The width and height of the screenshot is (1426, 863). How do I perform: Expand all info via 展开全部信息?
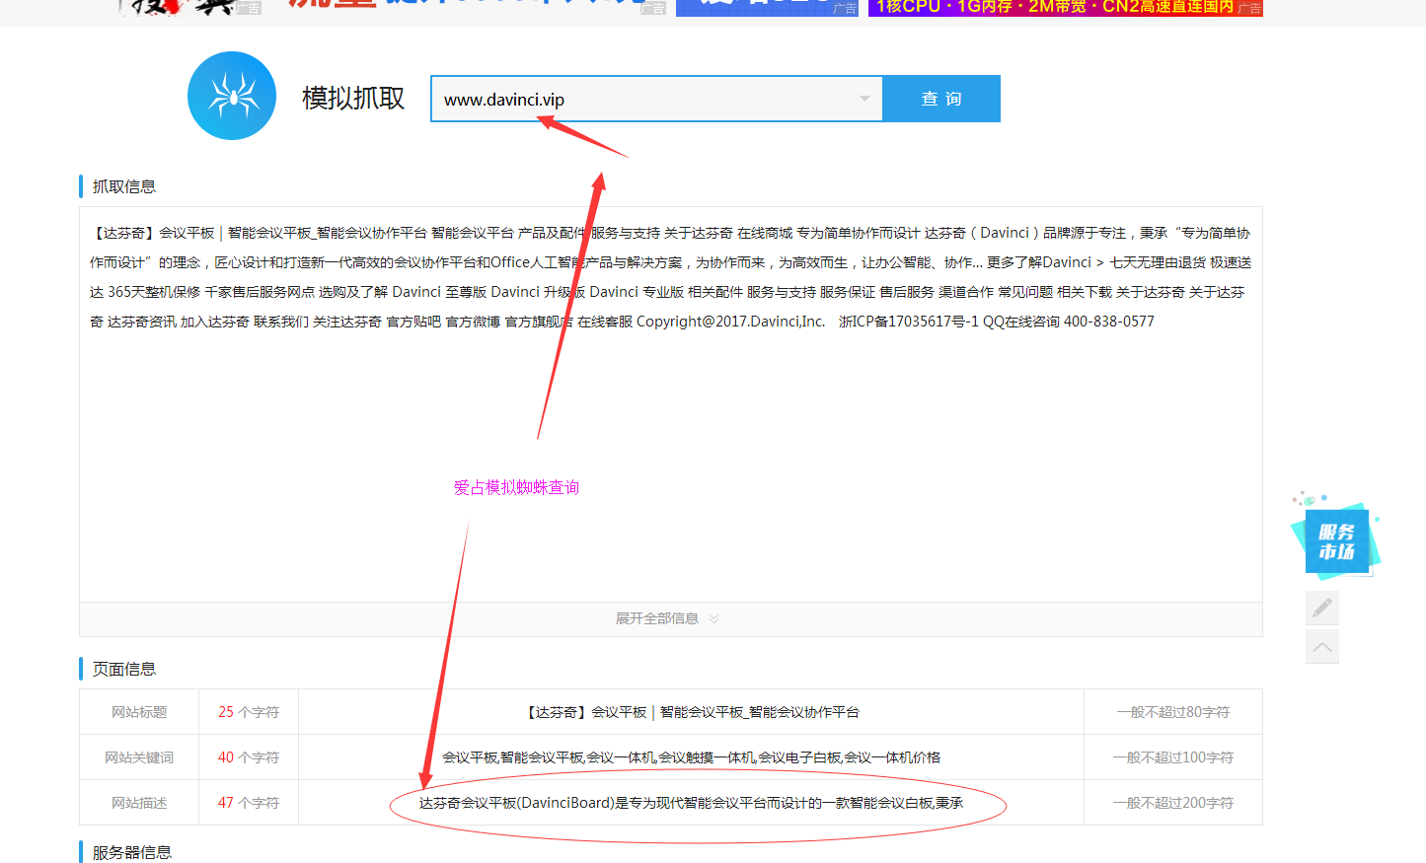pos(670,618)
